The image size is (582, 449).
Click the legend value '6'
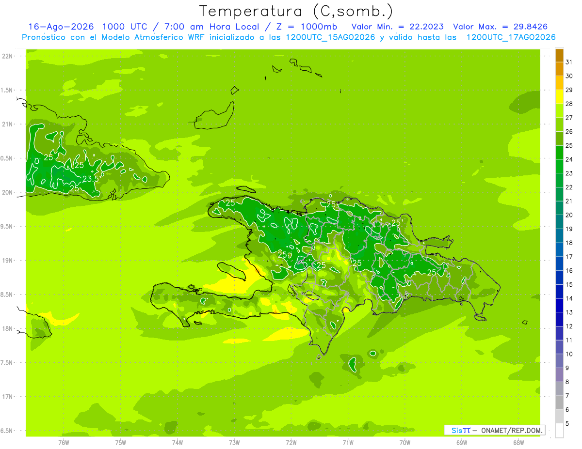[x=567, y=410]
